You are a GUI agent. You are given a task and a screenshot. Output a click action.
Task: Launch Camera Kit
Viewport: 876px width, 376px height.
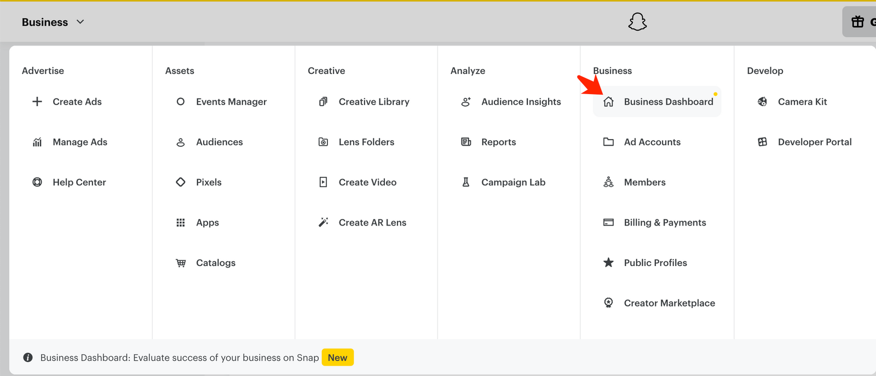click(x=802, y=102)
